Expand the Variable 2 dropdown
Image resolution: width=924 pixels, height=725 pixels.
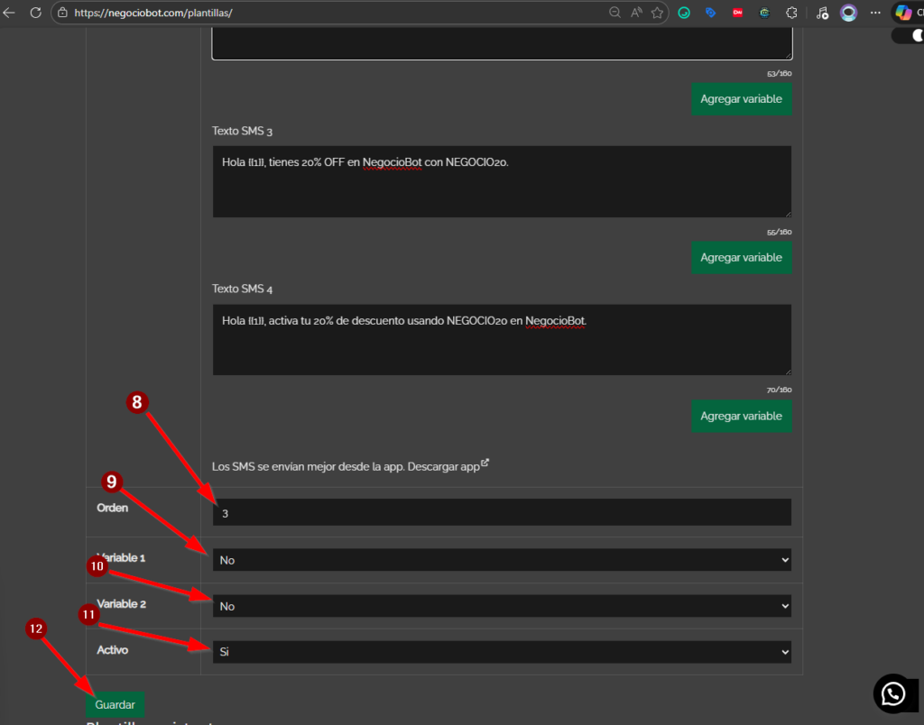coord(502,606)
